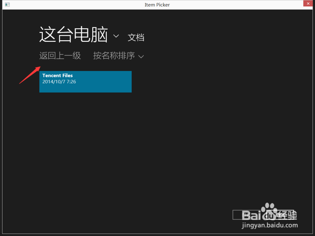The height and width of the screenshot is (236, 315).
Task: Click the 这台电脑 heading
Action: click(73, 35)
